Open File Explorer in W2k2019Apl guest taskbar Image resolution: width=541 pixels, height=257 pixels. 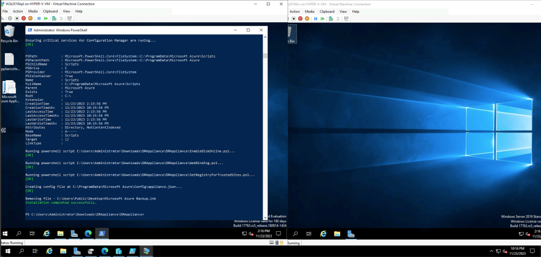coord(60,233)
